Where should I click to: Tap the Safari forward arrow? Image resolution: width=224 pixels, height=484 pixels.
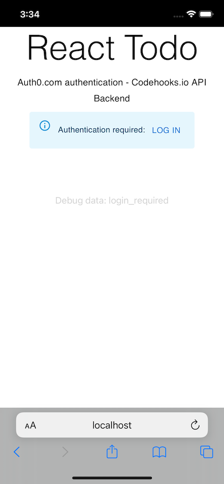65,452
